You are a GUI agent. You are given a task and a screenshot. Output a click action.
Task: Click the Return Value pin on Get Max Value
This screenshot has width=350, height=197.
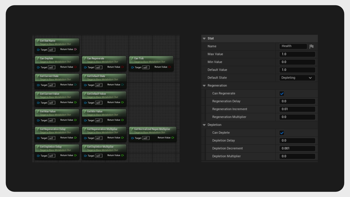[75, 120]
